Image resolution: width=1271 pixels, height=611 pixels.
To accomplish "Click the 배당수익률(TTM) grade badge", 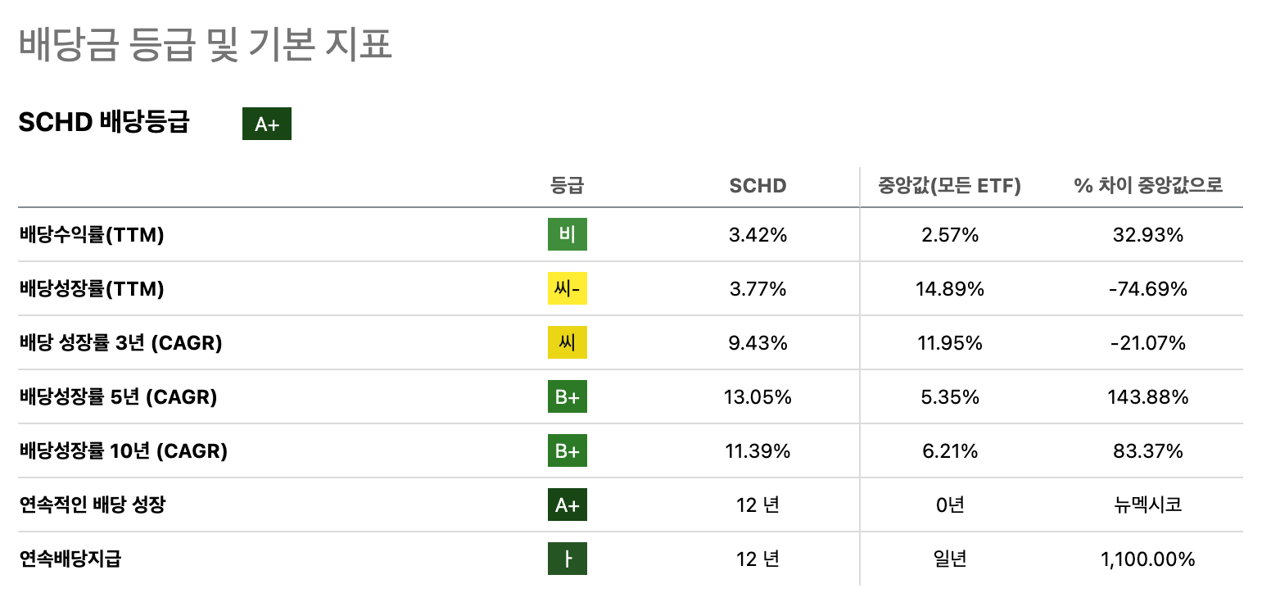I will 568,235.
